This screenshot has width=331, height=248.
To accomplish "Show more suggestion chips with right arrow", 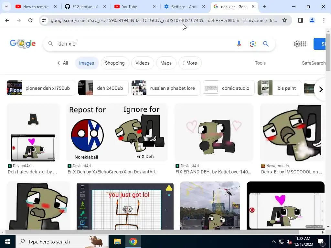I will [321, 89].
